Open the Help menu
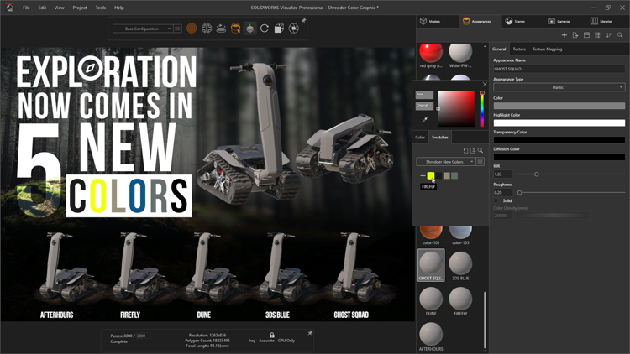This screenshot has height=354, width=630. (119, 8)
